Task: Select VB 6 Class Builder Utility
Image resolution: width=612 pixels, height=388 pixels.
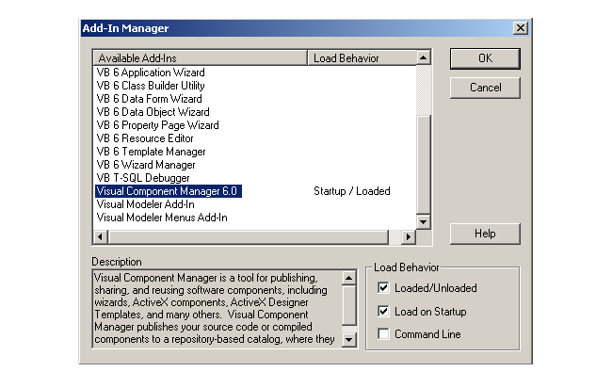Action: point(151,86)
